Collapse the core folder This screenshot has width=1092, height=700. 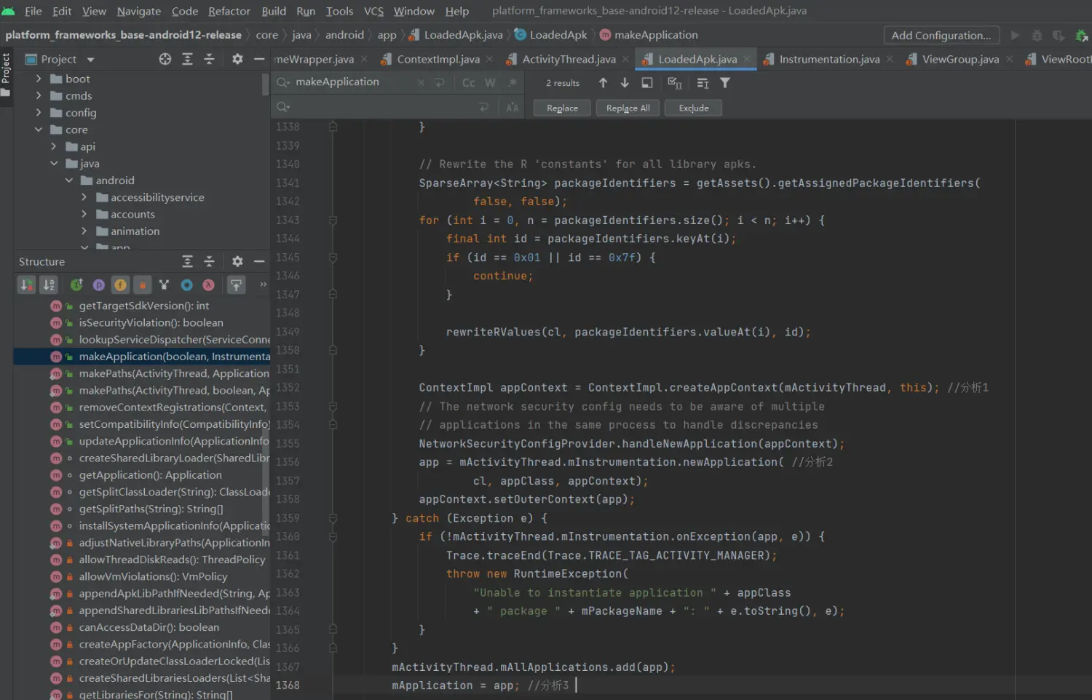tap(39, 130)
